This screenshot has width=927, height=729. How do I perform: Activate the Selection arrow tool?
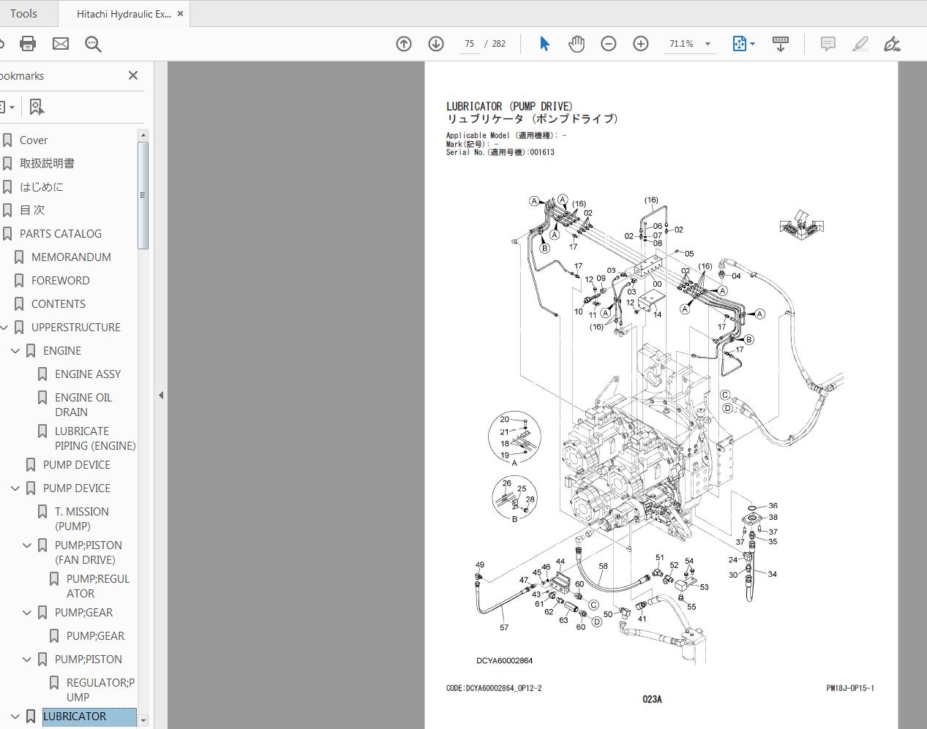coord(544,44)
